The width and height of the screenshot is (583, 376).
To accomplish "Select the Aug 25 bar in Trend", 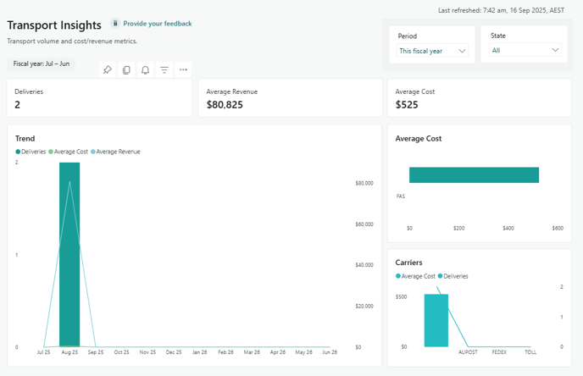I will click(x=69, y=254).
